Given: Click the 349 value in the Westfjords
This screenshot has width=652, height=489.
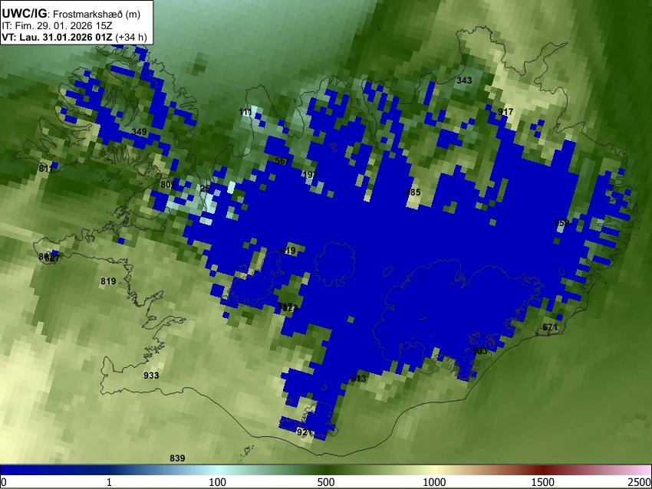Looking at the screenshot, I should (x=139, y=132).
